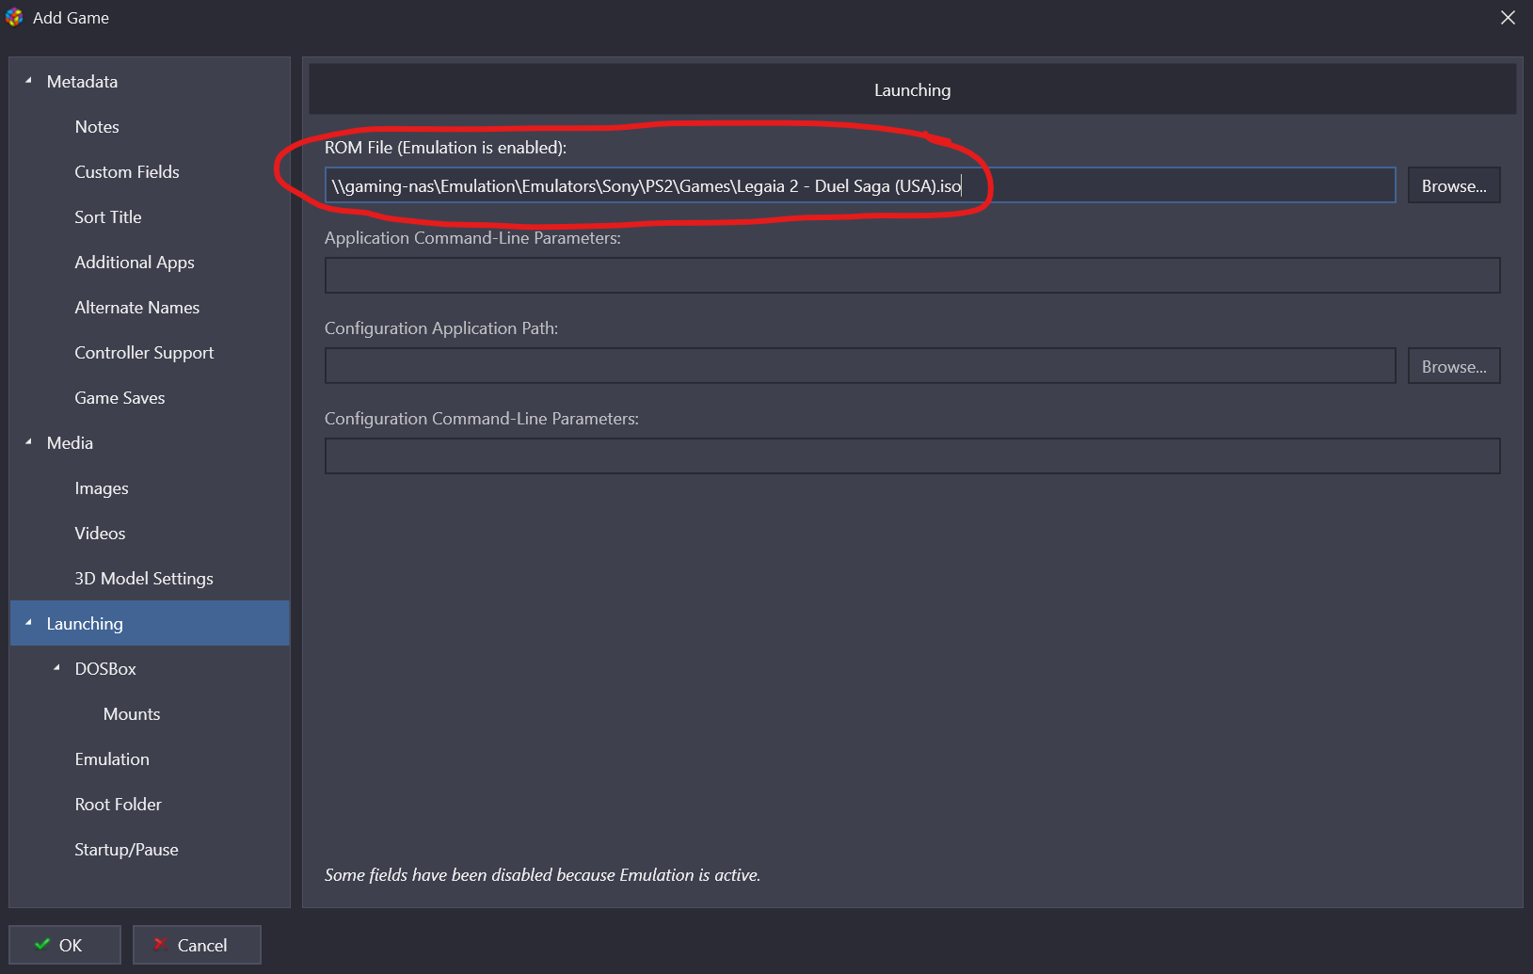1533x974 pixels.
Task: Browse for the ROM file
Action: point(1454,185)
